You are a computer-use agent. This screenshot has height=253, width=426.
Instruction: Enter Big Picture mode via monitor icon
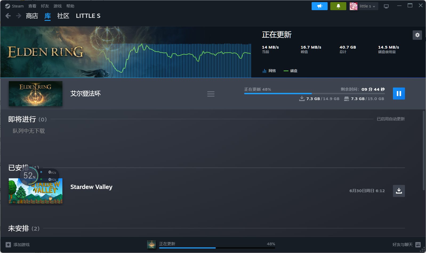click(x=386, y=6)
